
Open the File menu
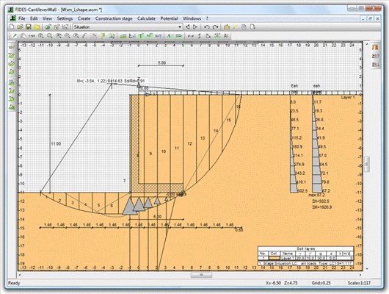21,18
